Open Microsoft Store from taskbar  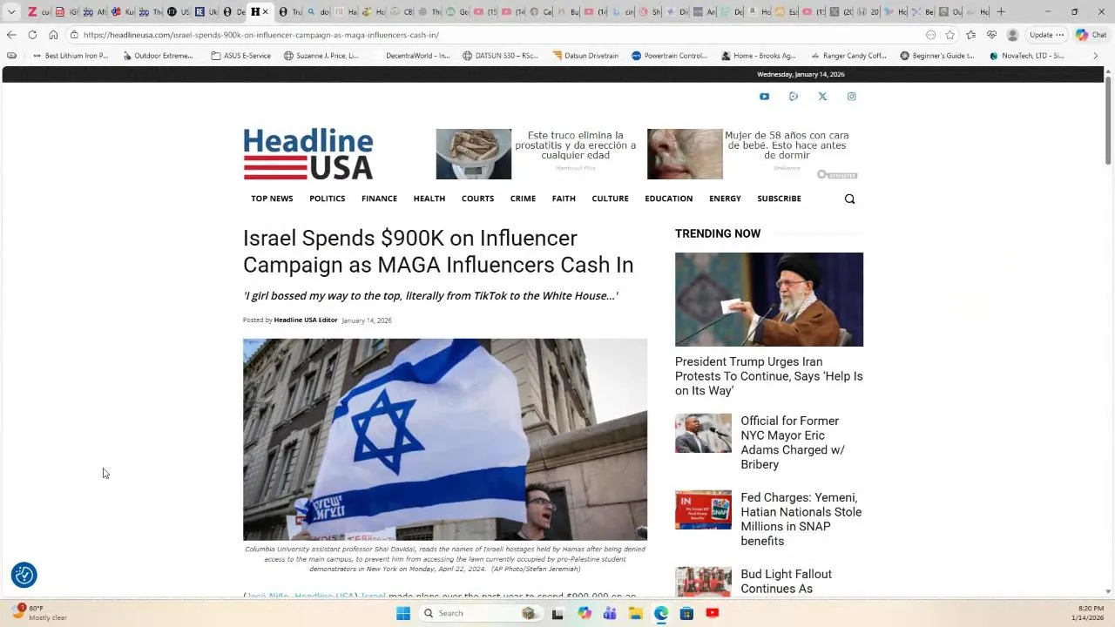click(x=686, y=613)
